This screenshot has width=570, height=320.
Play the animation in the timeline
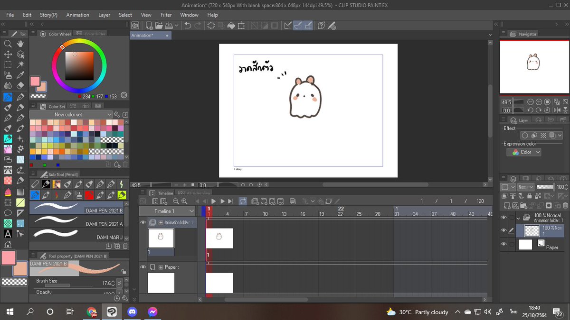coord(213,201)
